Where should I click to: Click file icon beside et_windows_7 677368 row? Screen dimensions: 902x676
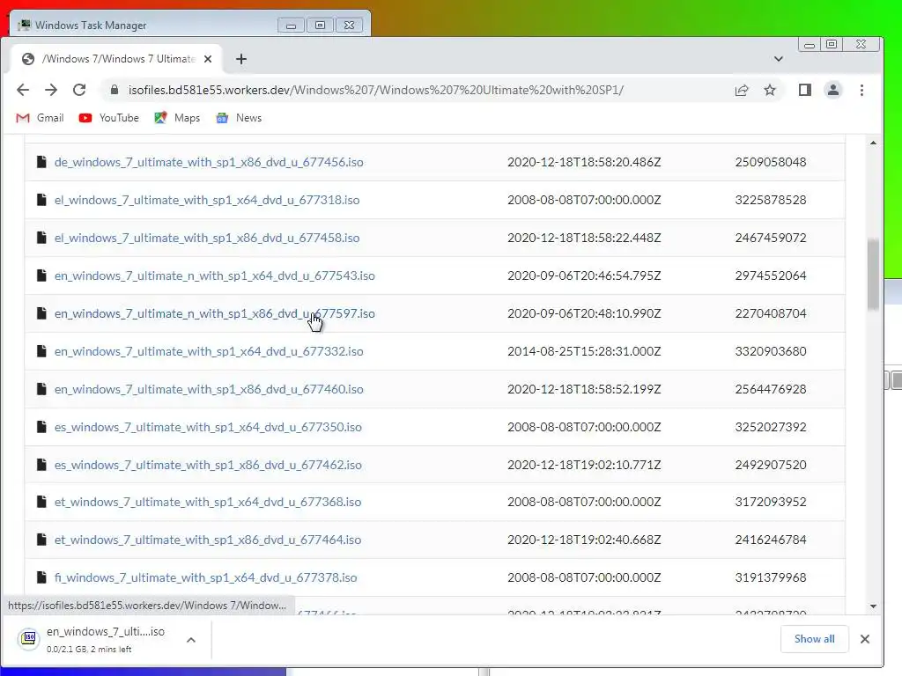pos(41,502)
